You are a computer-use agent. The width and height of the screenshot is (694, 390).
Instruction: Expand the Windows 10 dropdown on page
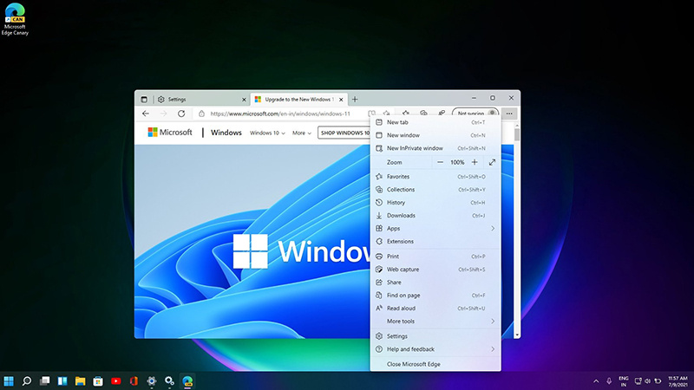(x=267, y=133)
